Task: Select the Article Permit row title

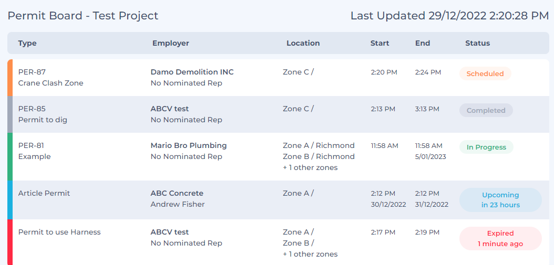Action: pyautogui.click(x=44, y=193)
